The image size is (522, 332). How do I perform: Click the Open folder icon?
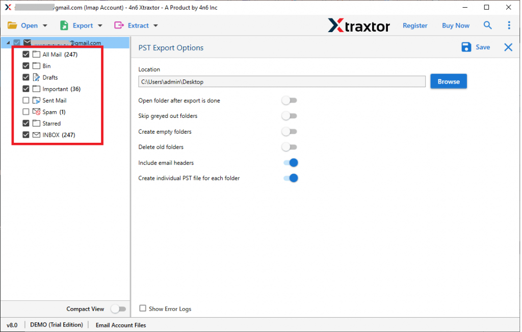tap(12, 25)
